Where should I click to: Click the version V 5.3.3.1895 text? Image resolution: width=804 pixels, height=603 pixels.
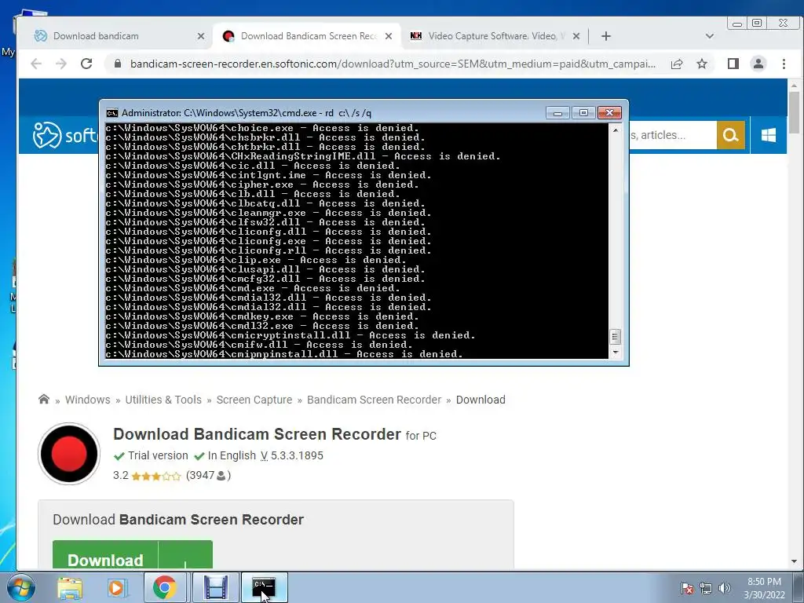coord(292,455)
